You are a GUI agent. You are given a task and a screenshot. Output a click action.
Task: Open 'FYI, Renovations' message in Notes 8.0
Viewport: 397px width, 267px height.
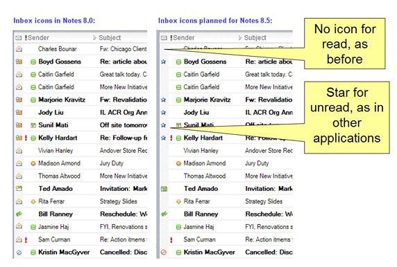click(x=124, y=227)
